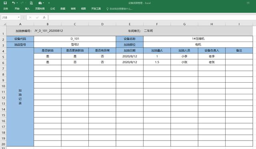This screenshot has height=149, width=256.
Task: Click the 老李 cell
Action: pyautogui.click(x=212, y=56)
